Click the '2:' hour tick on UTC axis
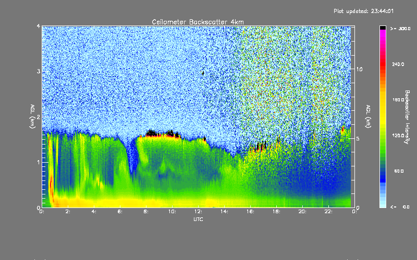The image size is (417, 260). [x=68, y=212]
